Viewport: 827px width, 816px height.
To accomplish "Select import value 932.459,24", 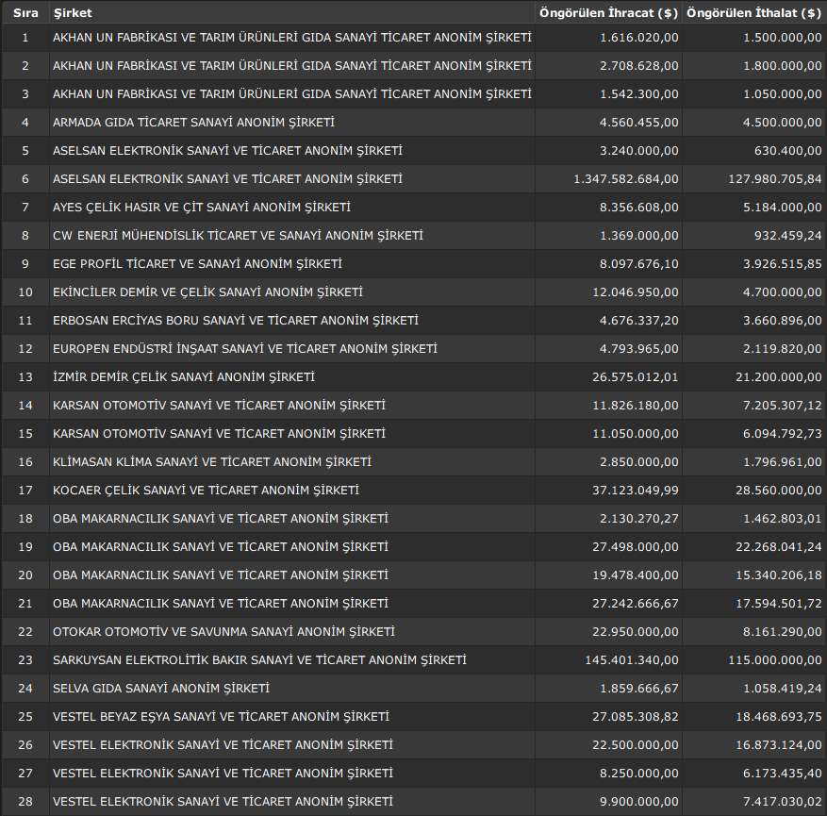I will point(788,235).
